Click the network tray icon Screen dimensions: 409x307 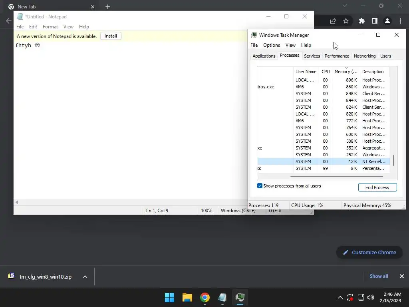coord(361,297)
